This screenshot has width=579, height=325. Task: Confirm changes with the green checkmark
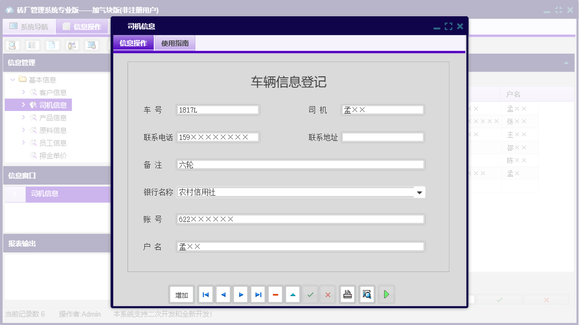[x=310, y=294]
